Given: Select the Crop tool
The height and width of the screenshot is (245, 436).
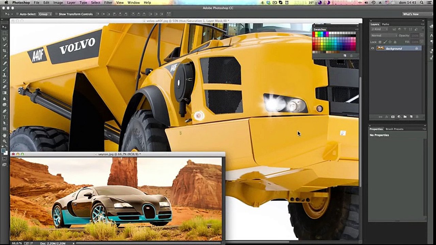Looking at the screenshot, I should [x=4, y=51].
